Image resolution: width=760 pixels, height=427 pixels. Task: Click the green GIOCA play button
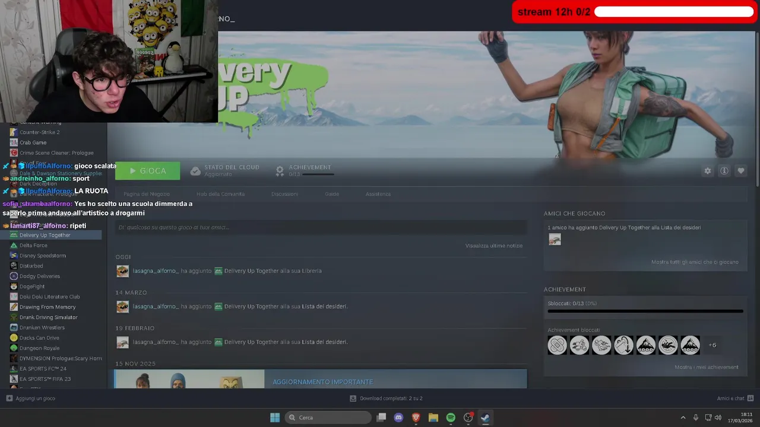pos(147,171)
